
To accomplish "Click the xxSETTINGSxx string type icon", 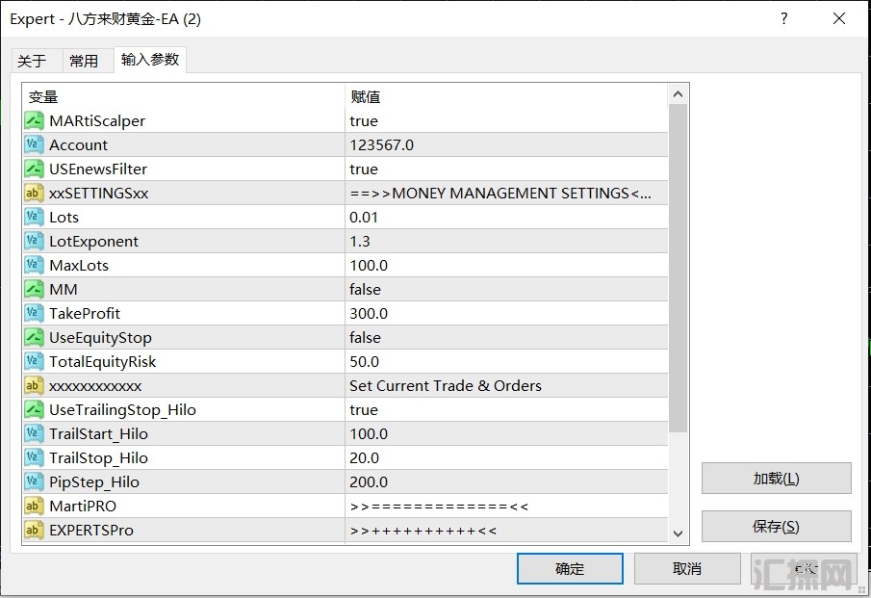I will [x=34, y=194].
